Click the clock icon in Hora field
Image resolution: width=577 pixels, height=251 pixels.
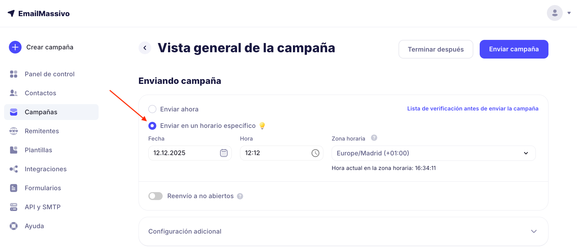315,153
